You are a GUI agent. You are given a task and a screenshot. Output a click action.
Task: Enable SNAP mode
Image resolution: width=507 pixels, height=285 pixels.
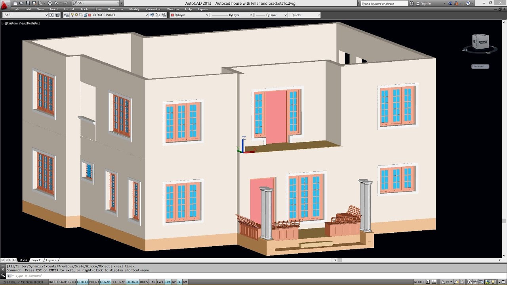point(63,282)
